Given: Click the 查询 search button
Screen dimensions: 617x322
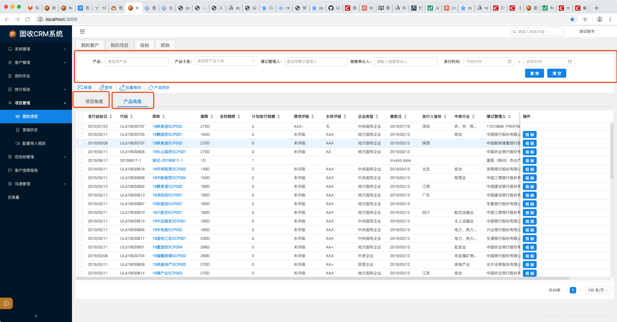Looking at the screenshot, I should 534,73.
